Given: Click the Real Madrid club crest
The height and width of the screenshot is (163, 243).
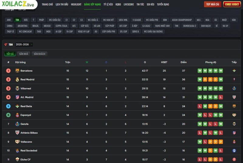Looking at the screenshot, I should (17, 80).
